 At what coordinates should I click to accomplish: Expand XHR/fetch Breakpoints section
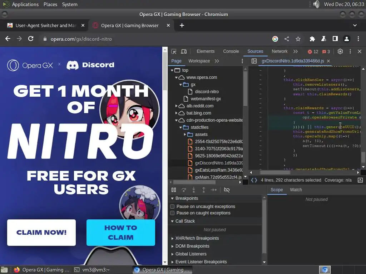(172, 238)
